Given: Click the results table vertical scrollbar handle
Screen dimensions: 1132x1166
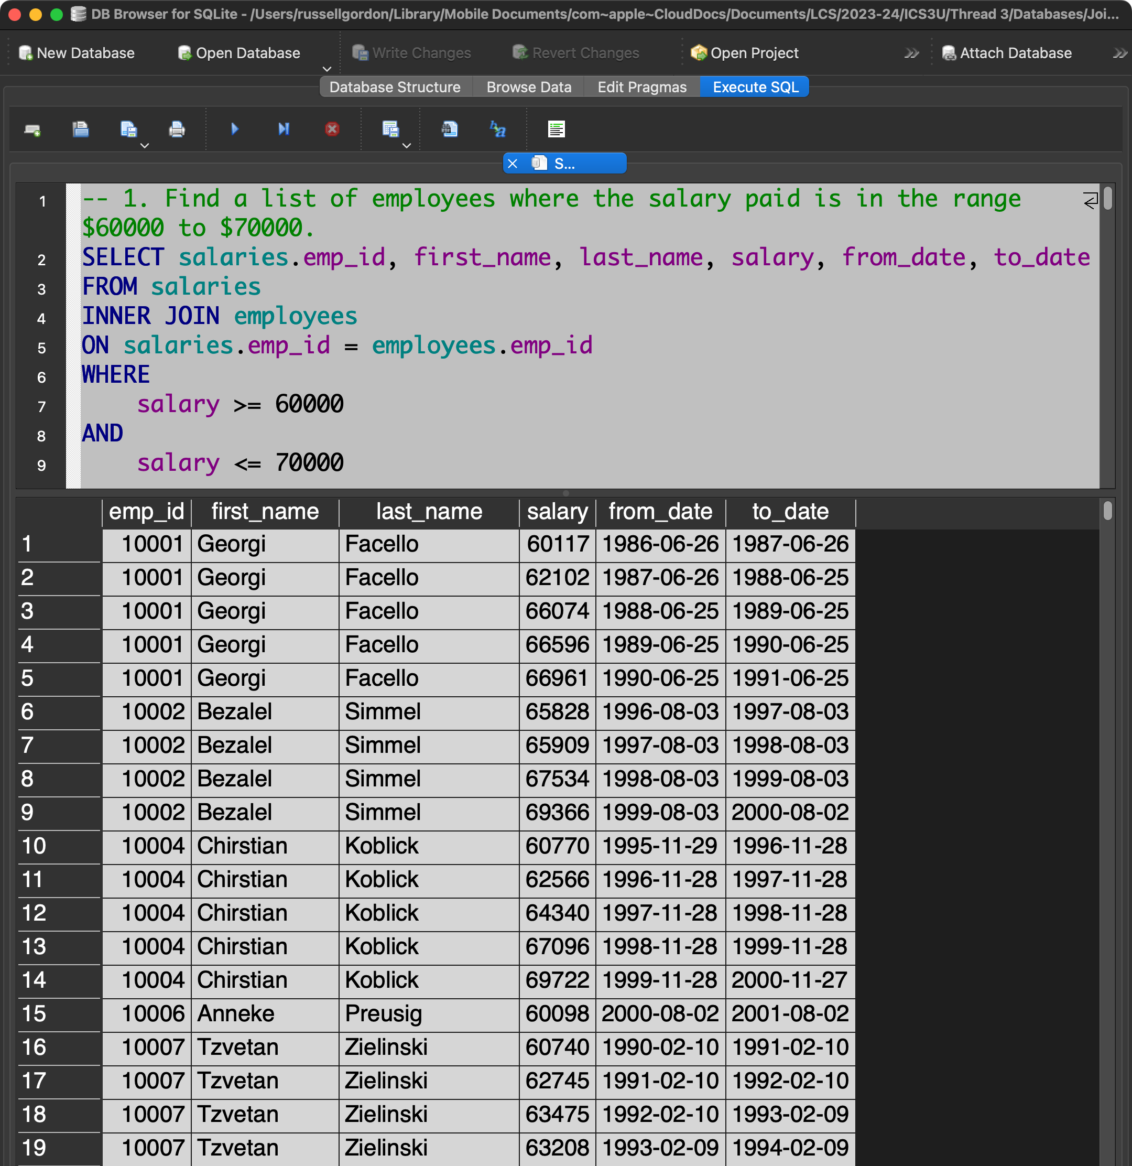Looking at the screenshot, I should pyautogui.click(x=1107, y=511).
